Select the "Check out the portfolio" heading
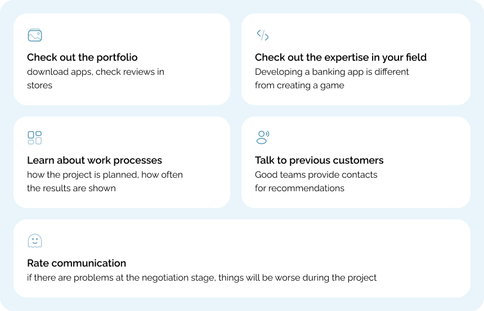Image resolution: width=484 pixels, height=311 pixels. [x=82, y=57]
